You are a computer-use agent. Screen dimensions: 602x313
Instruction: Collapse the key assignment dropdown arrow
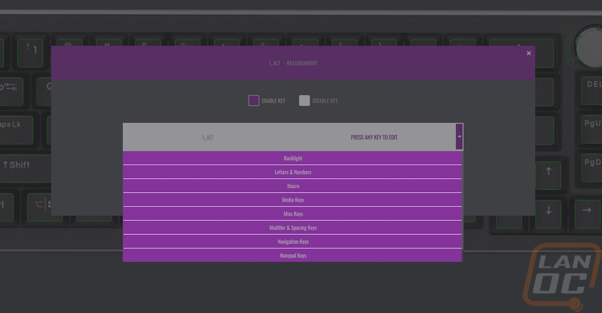click(459, 137)
